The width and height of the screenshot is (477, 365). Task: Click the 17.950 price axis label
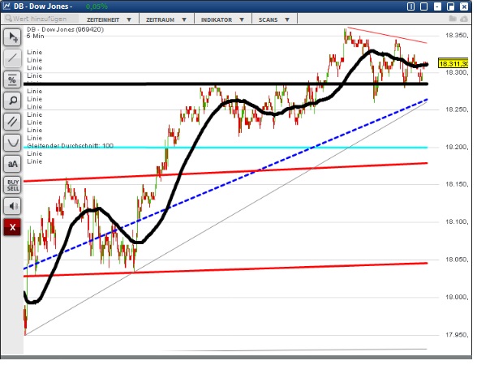(x=457, y=335)
